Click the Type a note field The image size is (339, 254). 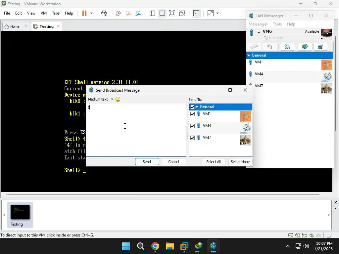[291, 38]
